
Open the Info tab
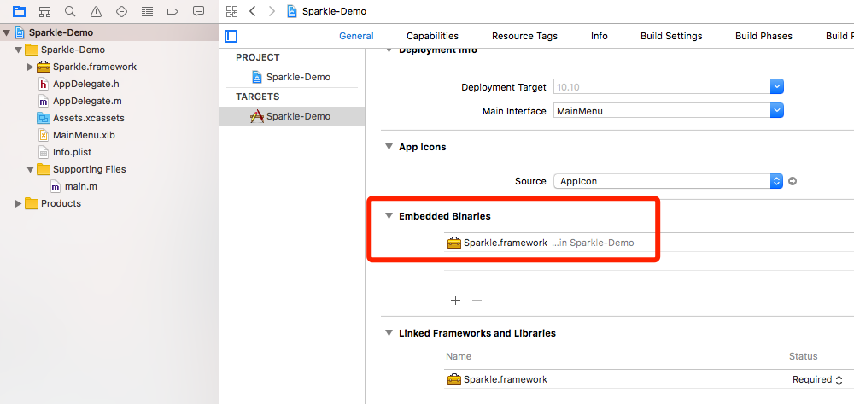click(600, 36)
